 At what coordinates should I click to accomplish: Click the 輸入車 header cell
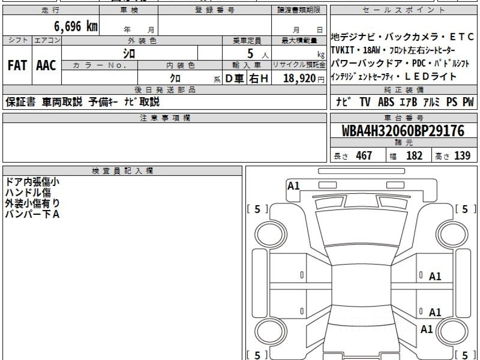point(247,65)
